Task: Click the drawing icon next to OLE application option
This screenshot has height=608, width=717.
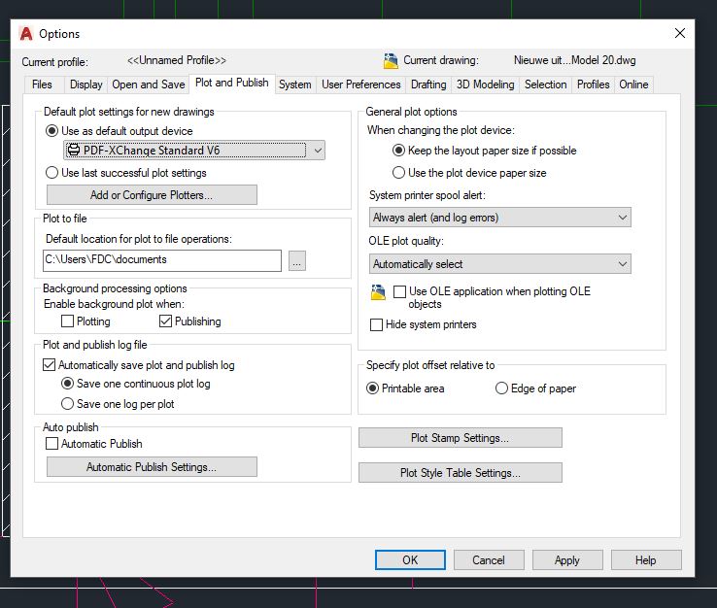Action: click(x=378, y=292)
